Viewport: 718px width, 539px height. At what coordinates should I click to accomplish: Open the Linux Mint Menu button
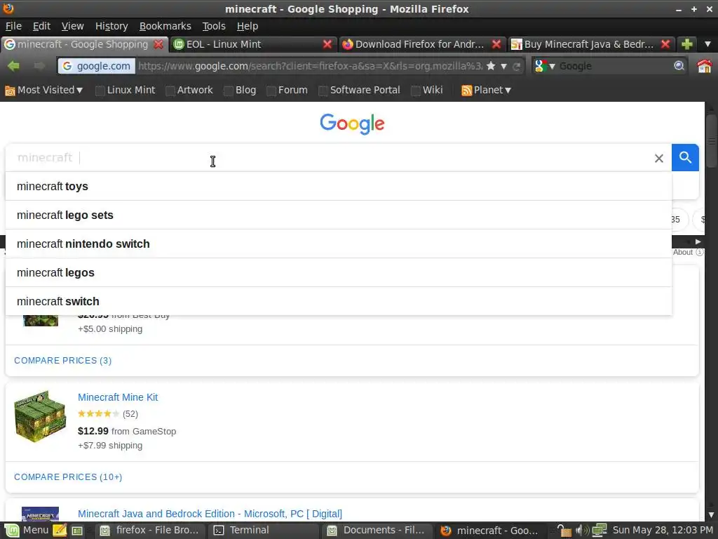26,531
